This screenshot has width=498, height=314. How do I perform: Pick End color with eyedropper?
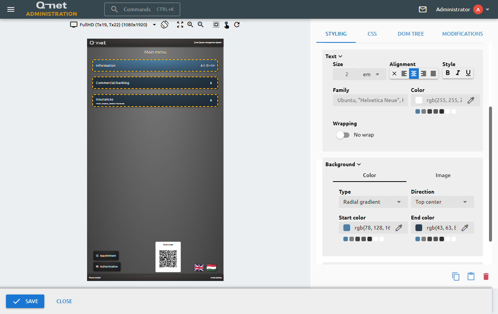click(465, 228)
